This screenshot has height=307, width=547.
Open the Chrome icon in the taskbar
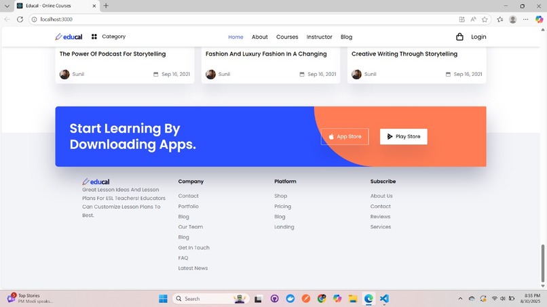(322, 299)
